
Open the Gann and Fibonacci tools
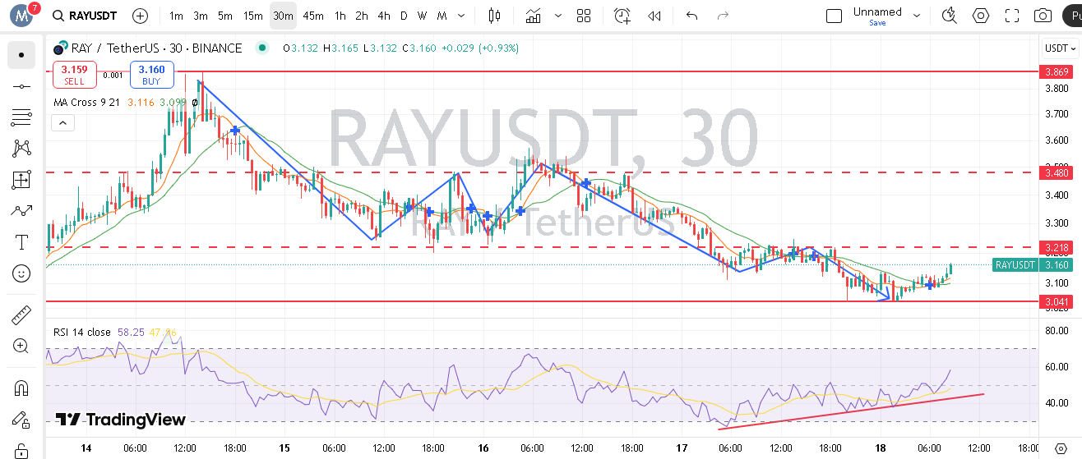pyautogui.click(x=21, y=117)
